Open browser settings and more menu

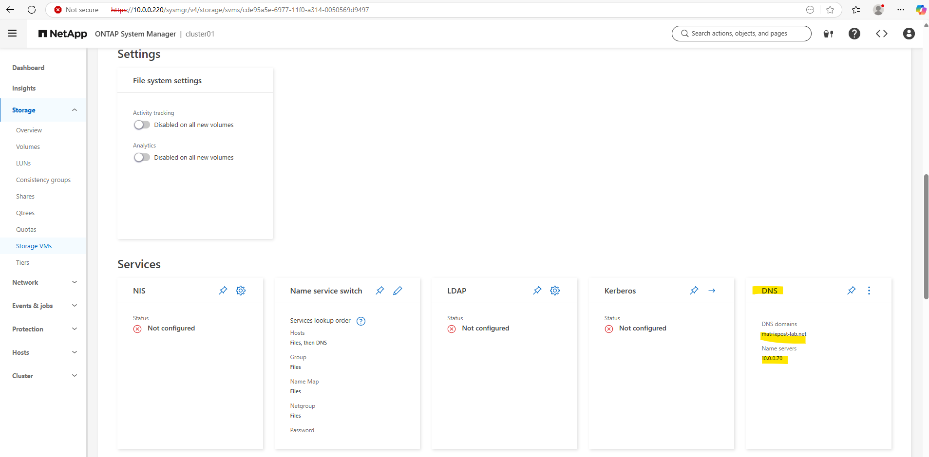tap(901, 10)
